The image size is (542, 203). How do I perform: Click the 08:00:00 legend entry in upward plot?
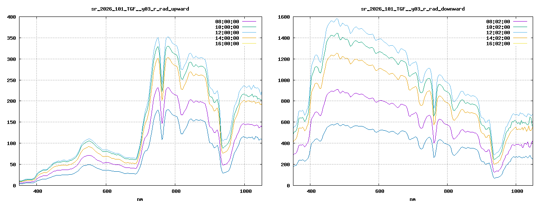click(x=227, y=22)
